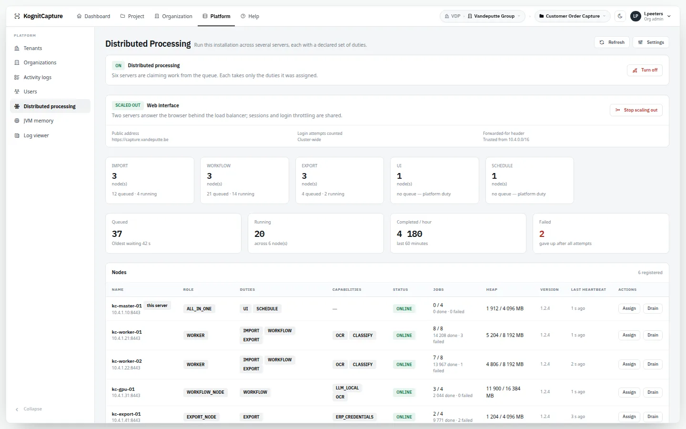The width and height of the screenshot is (686, 429).
Task: Click the Refresh button
Action: [612, 42]
